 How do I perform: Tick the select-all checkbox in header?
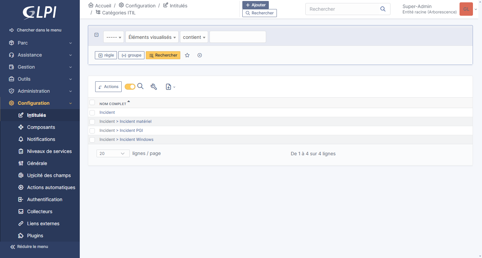pos(92,103)
